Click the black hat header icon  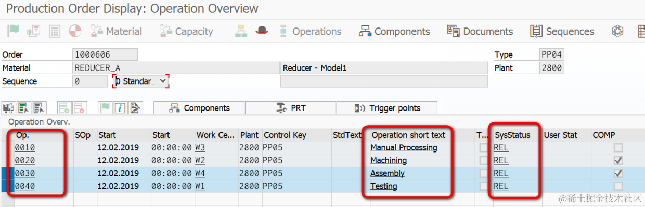click(x=262, y=31)
